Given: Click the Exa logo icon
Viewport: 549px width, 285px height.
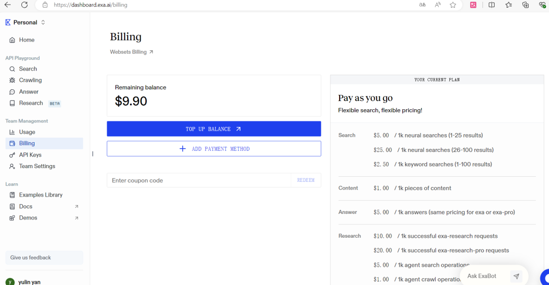Looking at the screenshot, I should 8,22.
